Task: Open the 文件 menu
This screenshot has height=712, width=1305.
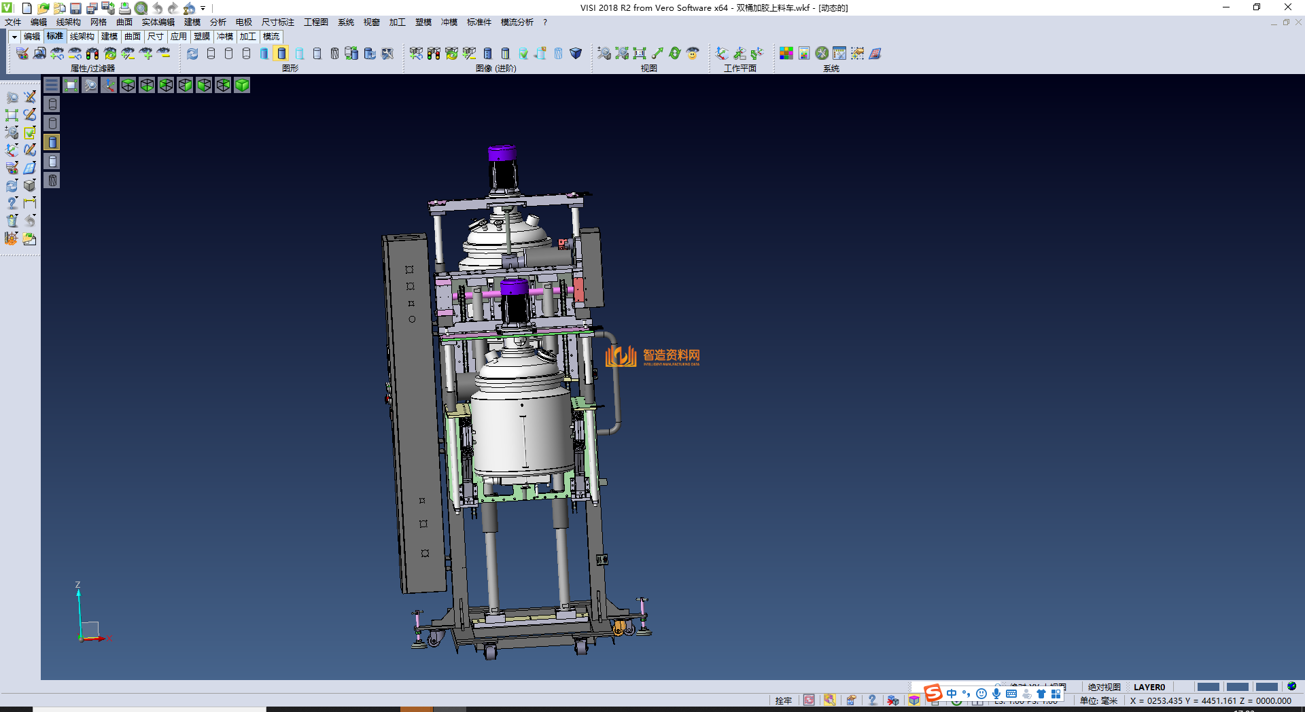Action: [x=13, y=22]
